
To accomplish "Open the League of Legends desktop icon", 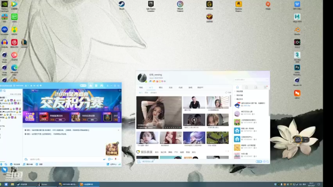I will [x=24, y=42].
